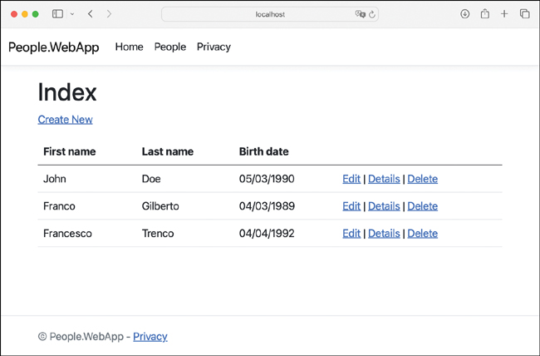540x356 pixels.
Task: Open the Share icon in toolbar
Action: 484,14
